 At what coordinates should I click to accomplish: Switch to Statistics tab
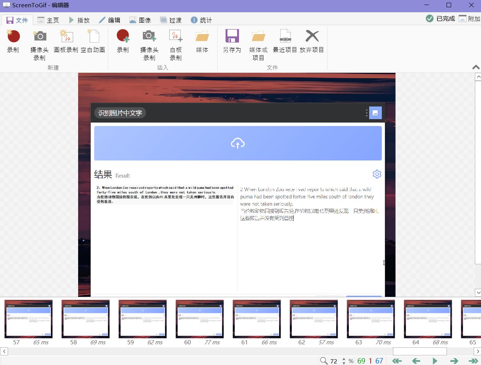[x=201, y=20]
